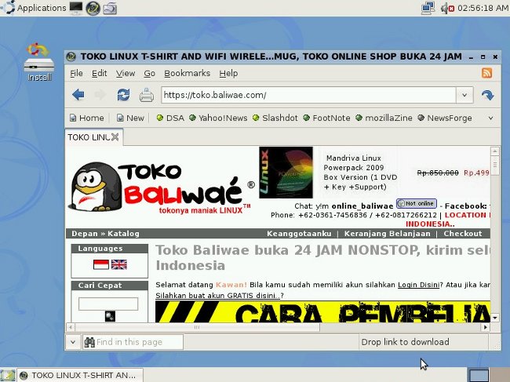Click the URL address field

tap(308, 95)
